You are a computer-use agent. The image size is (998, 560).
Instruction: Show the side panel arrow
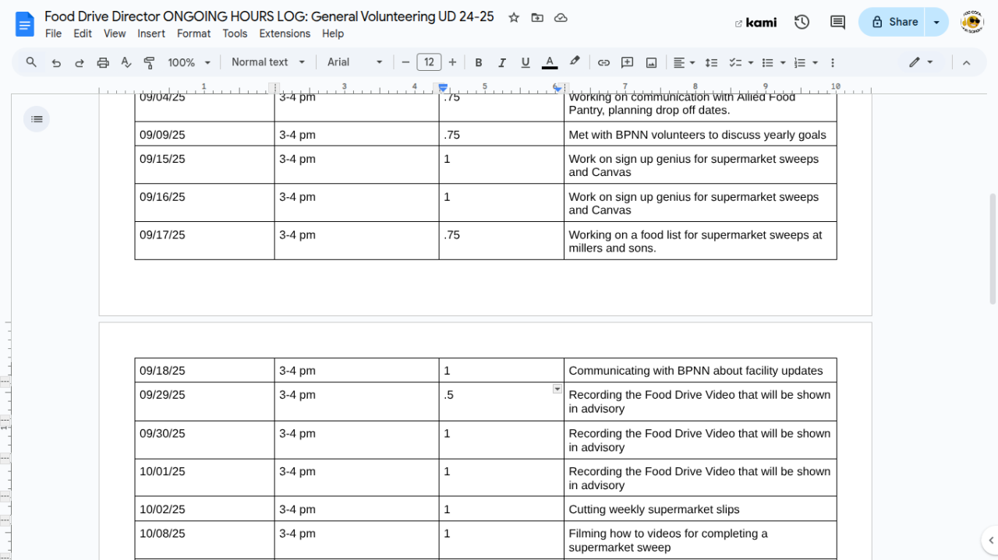click(x=990, y=541)
